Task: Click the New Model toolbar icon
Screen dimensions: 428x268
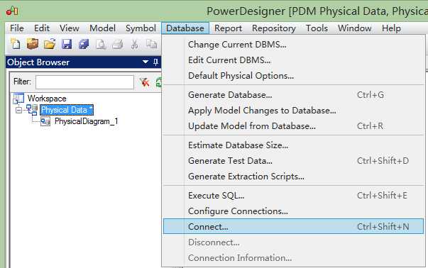Action: [16, 44]
